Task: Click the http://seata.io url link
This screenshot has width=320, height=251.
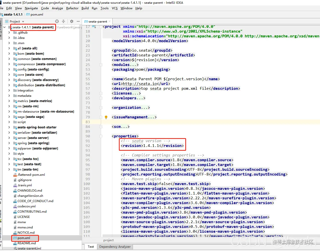Action: 140,84
